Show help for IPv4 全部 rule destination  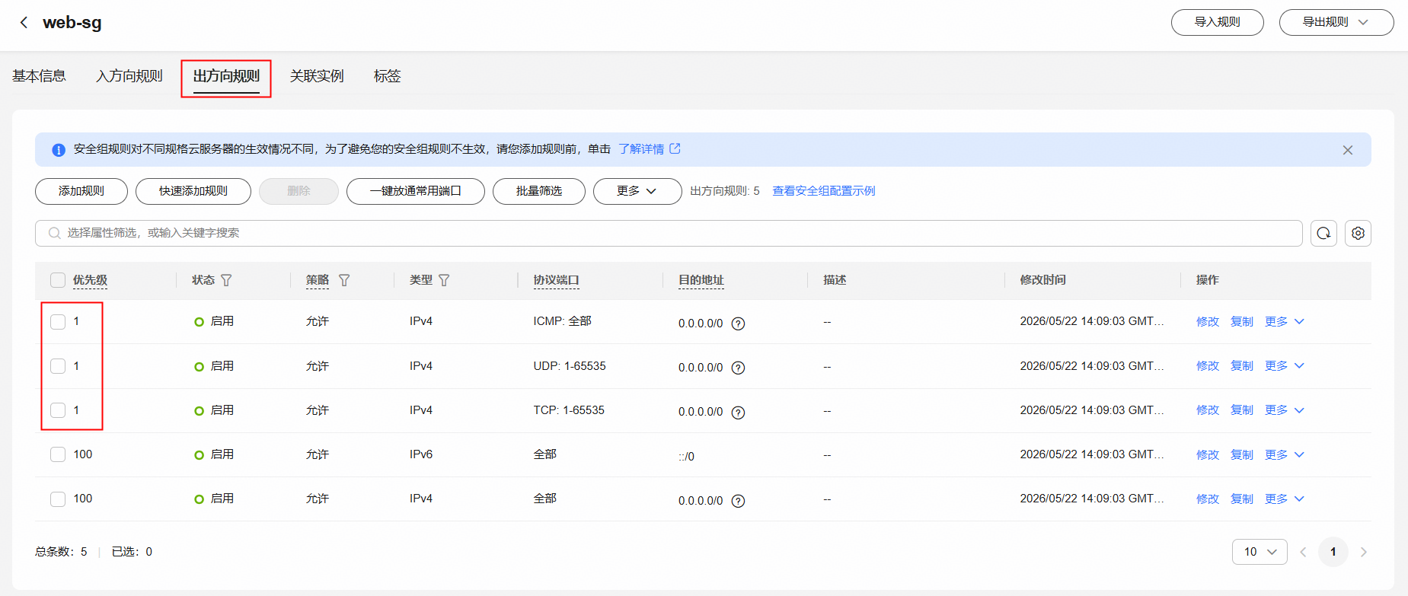(738, 501)
